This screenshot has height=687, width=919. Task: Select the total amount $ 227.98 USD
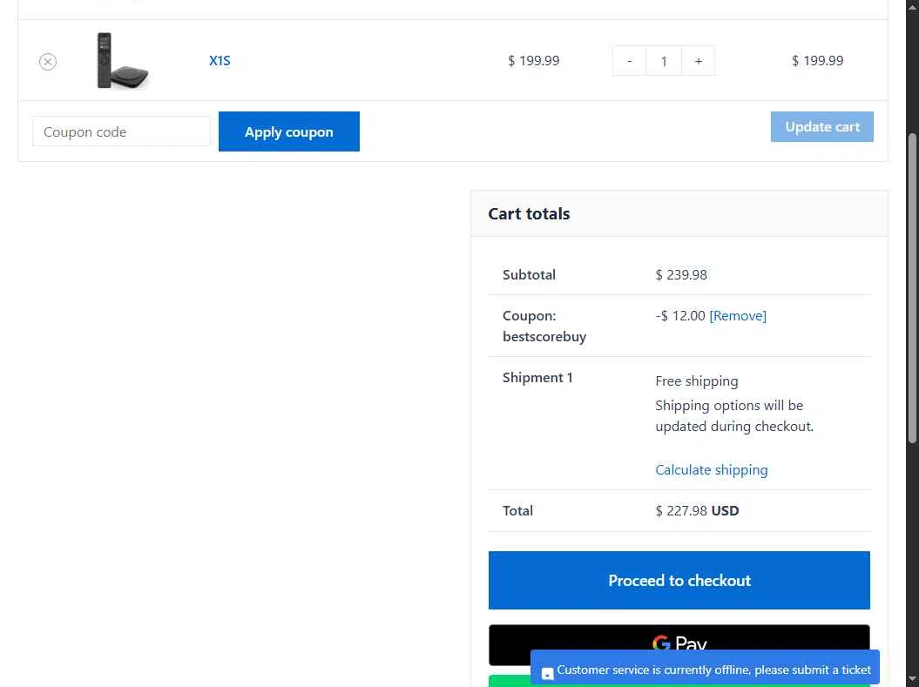(697, 511)
